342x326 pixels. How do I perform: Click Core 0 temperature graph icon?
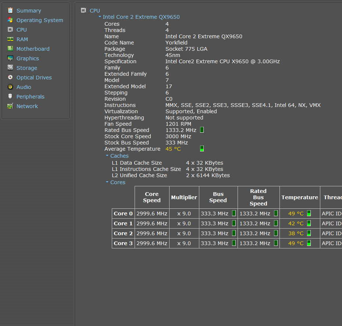pyautogui.click(x=309, y=213)
